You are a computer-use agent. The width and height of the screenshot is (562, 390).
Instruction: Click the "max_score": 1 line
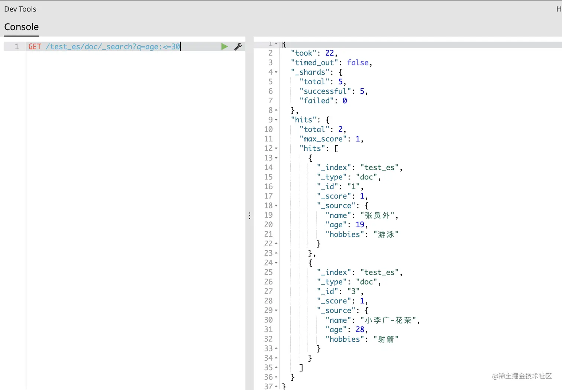click(332, 139)
